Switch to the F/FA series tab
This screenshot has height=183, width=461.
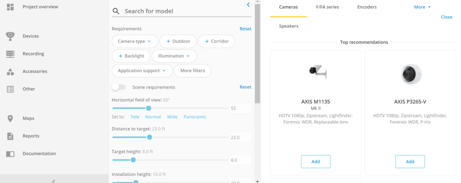(328, 7)
